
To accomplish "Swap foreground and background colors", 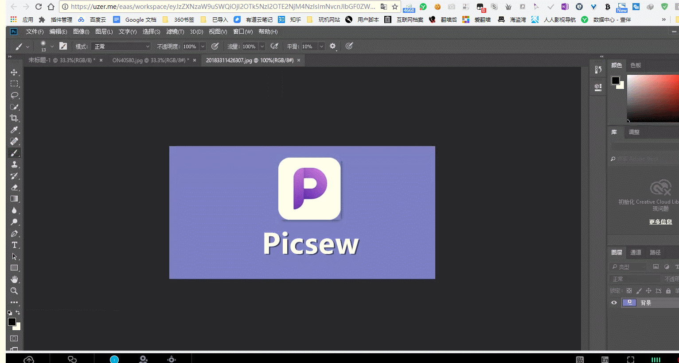I will click(18, 313).
